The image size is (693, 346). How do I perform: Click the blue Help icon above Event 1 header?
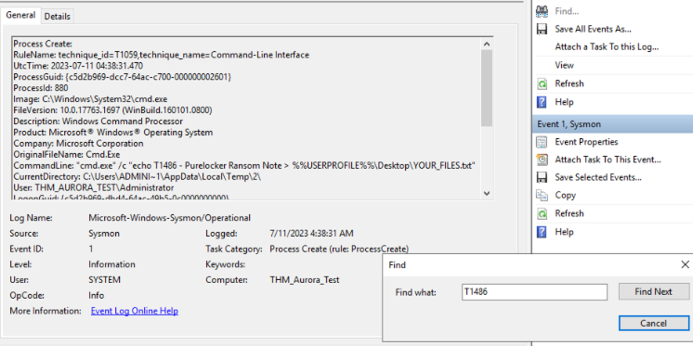pyautogui.click(x=542, y=102)
